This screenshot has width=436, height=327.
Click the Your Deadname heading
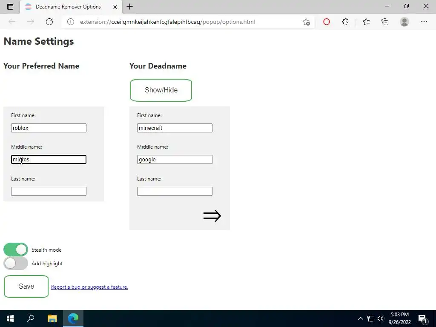click(158, 66)
